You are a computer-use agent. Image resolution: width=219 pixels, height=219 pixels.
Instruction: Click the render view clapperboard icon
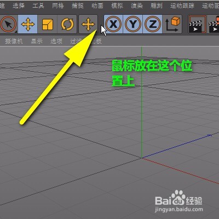[x=198, y=24]
